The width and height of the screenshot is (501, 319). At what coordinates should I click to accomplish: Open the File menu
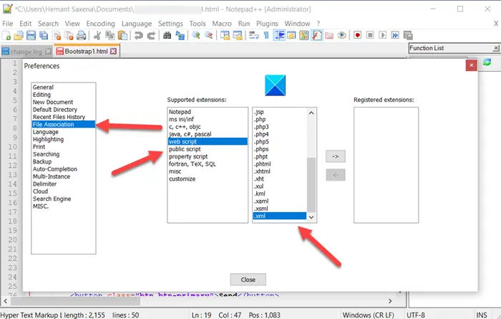(x=7, y=24)
